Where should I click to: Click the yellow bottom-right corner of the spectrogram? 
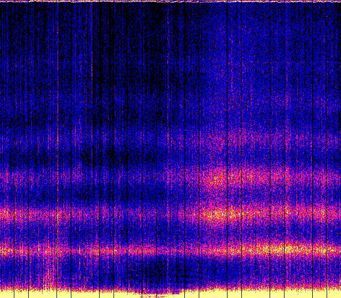click(x=338, y=295)
